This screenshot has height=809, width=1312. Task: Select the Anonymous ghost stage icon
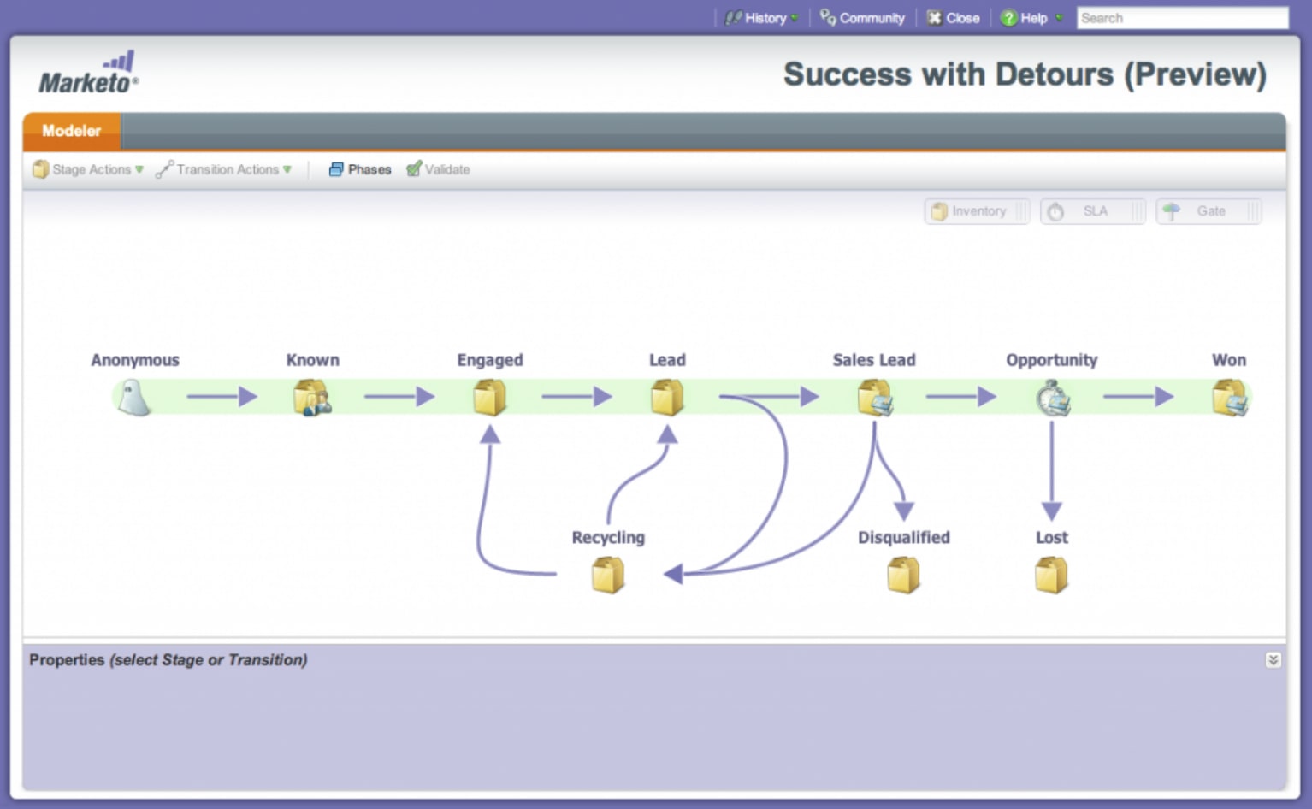pos(134,398)
